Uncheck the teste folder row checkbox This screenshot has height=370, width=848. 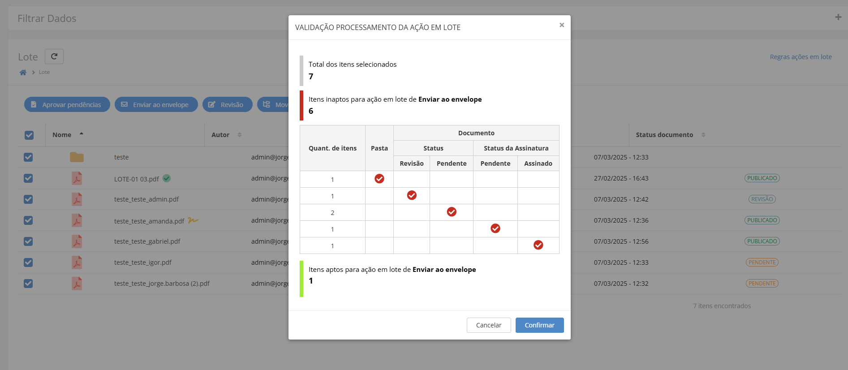click(x=28, y=157)
